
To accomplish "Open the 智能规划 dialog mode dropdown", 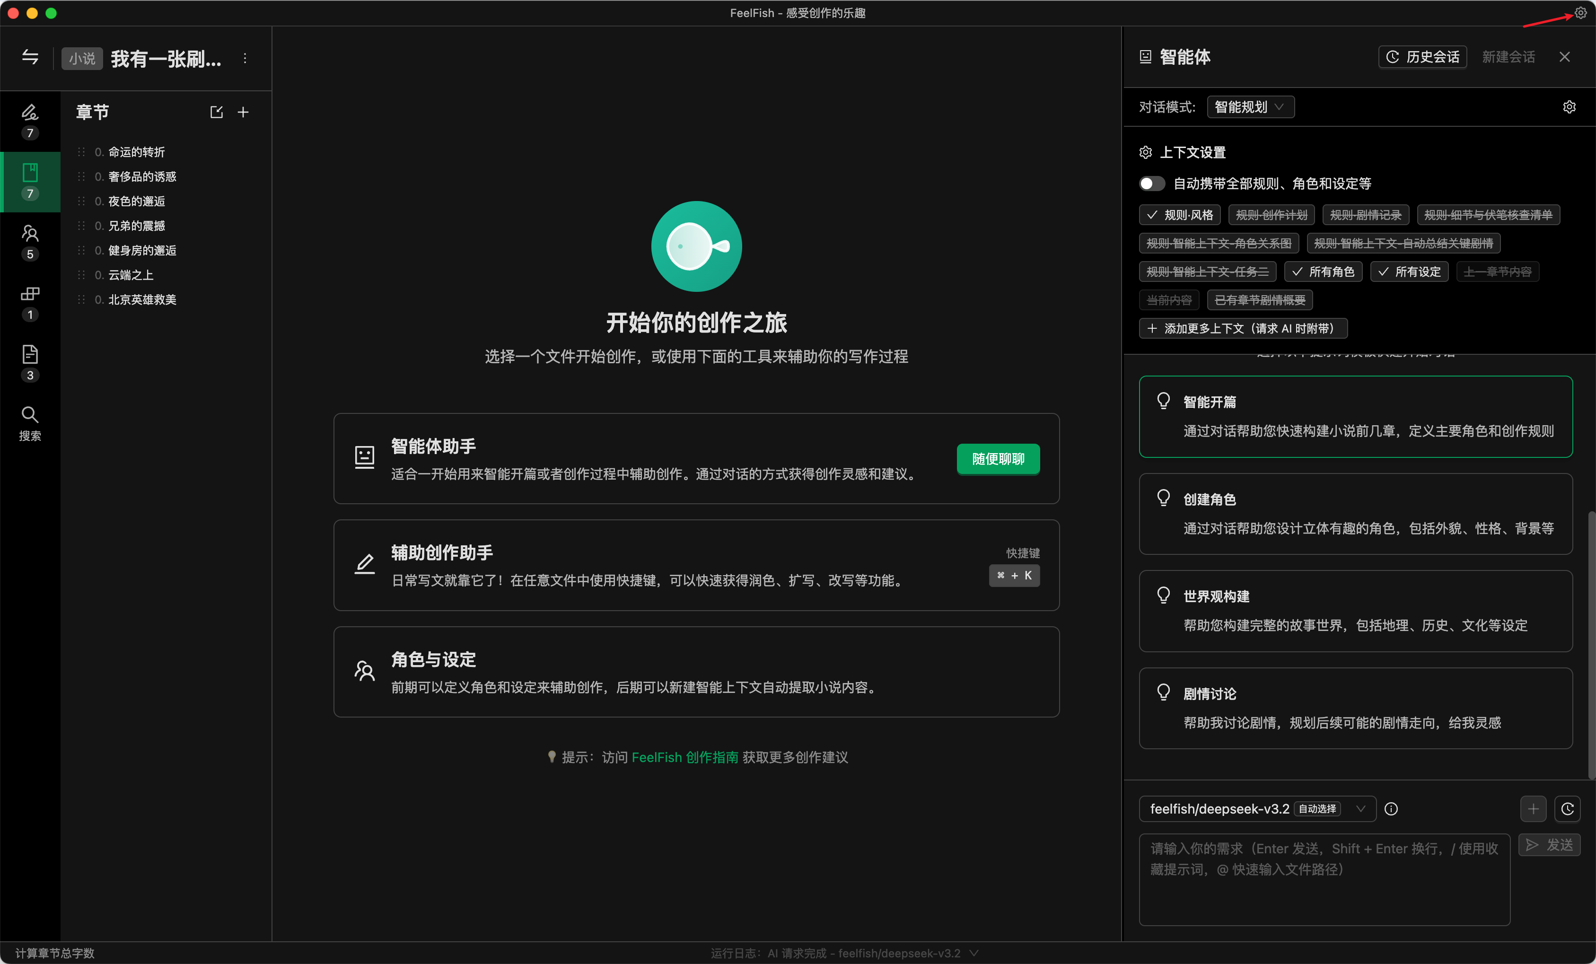I will tap(1250, 107).
